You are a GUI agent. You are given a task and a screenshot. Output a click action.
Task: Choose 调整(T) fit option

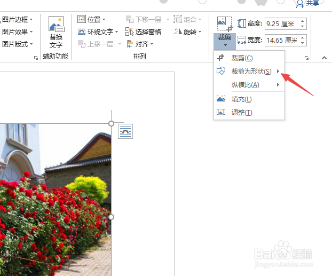[x=249, y=112]
